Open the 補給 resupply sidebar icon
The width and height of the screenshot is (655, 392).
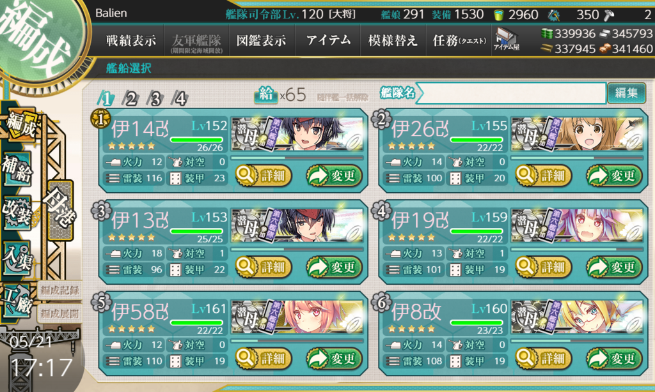pyautogui.click(x=17, y=169)
